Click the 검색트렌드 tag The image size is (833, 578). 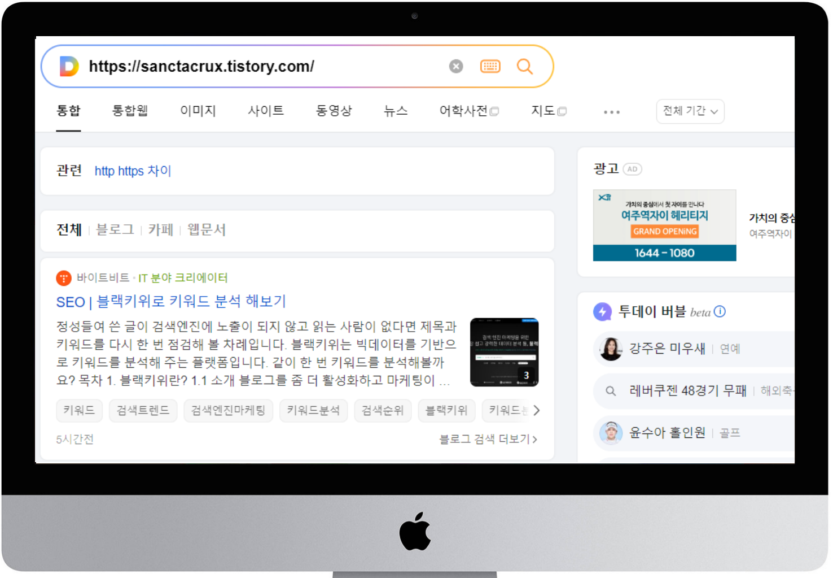143,410
